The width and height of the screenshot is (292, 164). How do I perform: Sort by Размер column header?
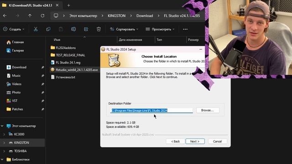click(x=193, y=40)
